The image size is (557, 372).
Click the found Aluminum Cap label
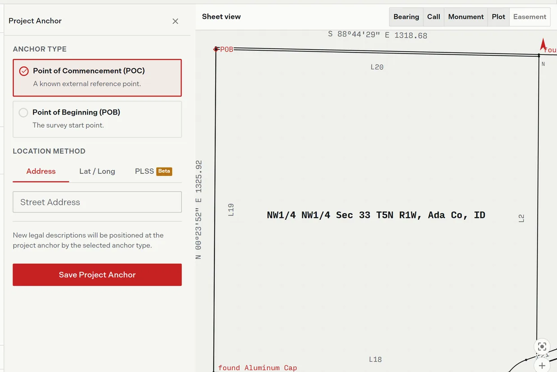(257, 368)
